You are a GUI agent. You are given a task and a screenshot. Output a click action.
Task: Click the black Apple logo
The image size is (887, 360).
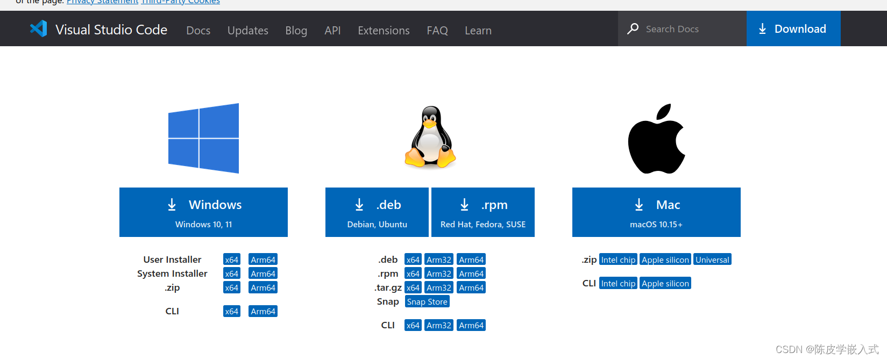(x=656, y=139)
